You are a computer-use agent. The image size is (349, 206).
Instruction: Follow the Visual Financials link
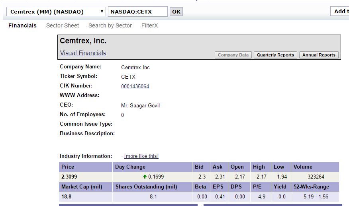[83, 53]
